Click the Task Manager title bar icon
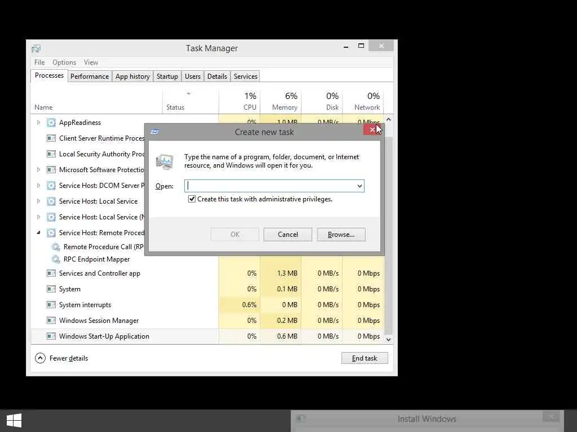 [36, 48]
